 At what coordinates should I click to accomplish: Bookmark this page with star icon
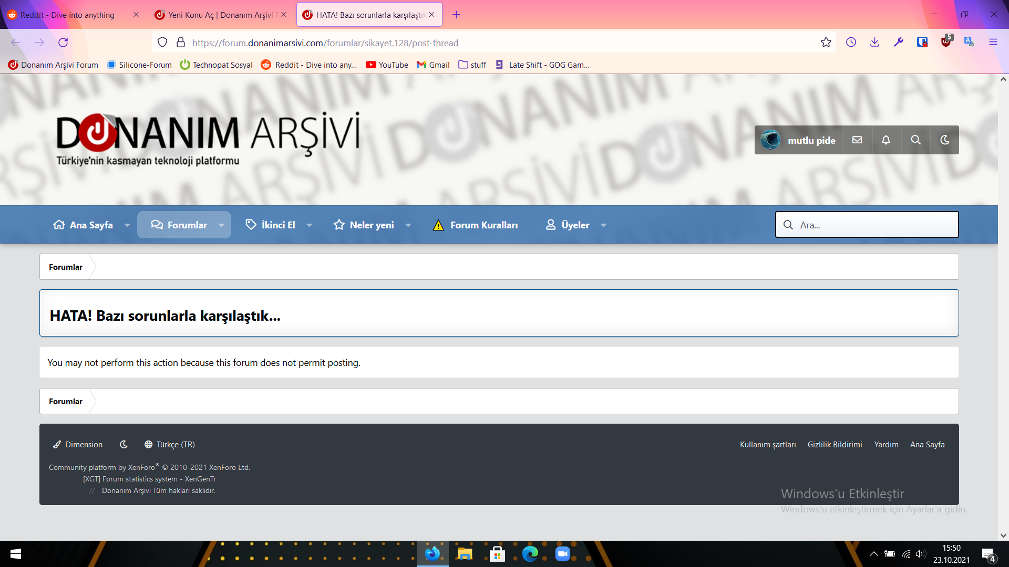point(826,43)
